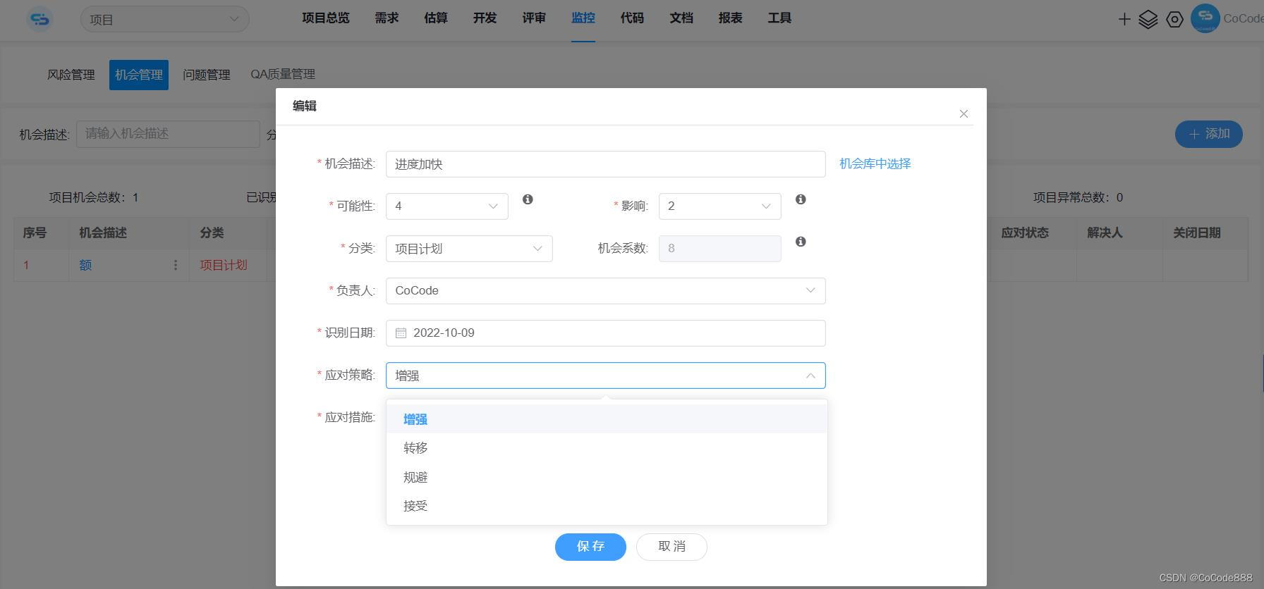Screen dimensions: 1264x589
Task: Click the plus icon in the top bar
Action: tap(1124, 20)
